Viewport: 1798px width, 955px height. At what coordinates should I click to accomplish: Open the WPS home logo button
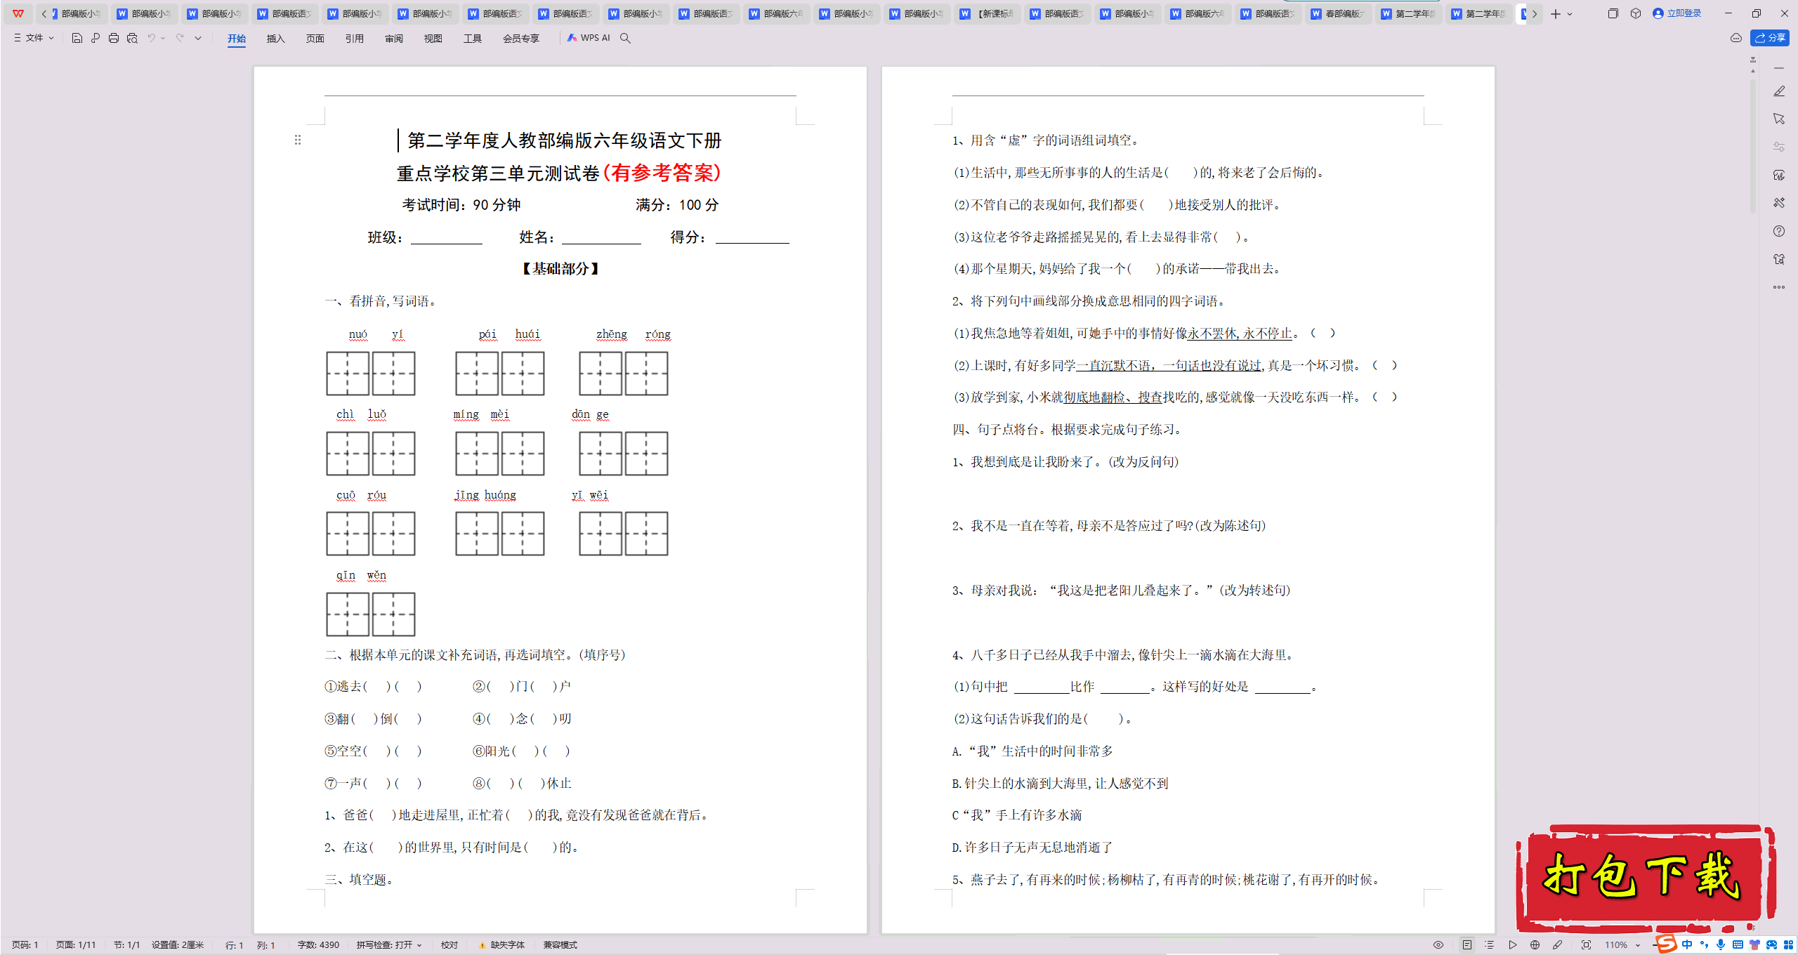click(x=18, y=13)
